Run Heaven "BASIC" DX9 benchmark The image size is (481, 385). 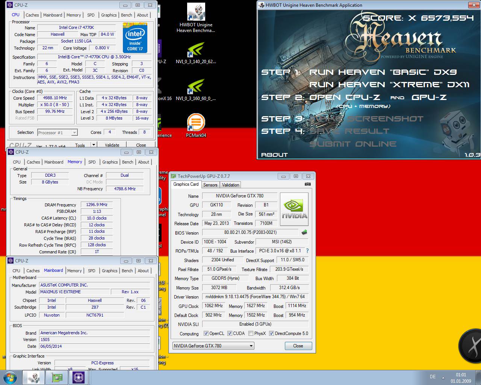(x=383, y=72)
